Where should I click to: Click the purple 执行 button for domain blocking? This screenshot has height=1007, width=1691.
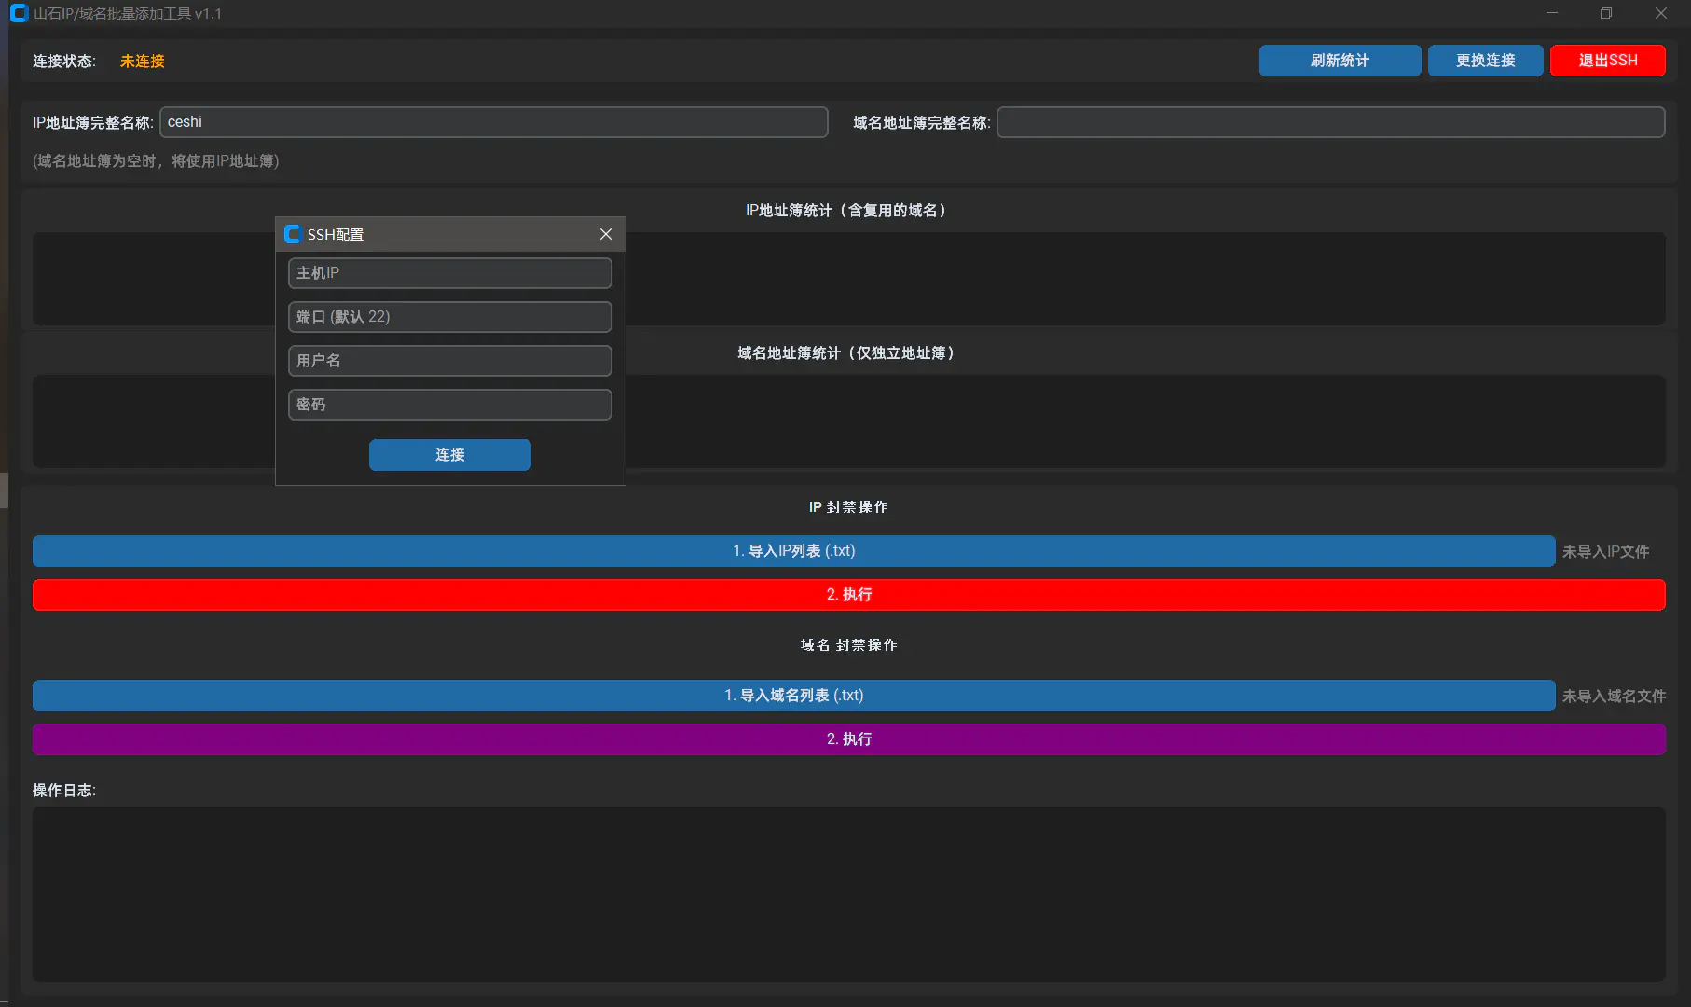pos(848,739)
